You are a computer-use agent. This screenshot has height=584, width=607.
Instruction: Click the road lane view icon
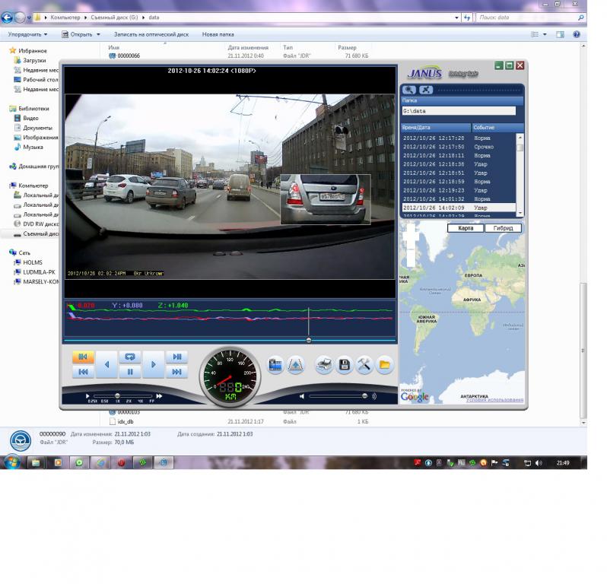tap(296, 364)
